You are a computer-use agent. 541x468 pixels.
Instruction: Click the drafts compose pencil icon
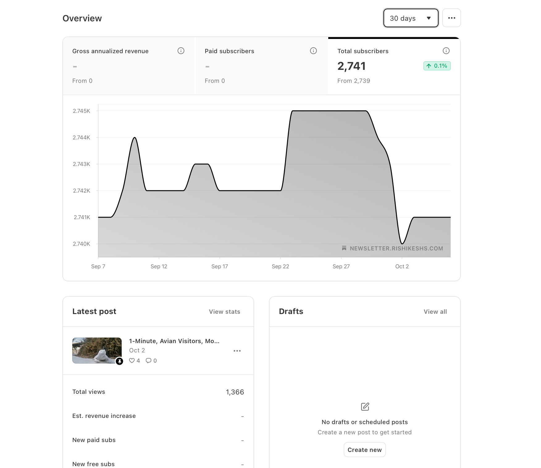coord(365,406)
